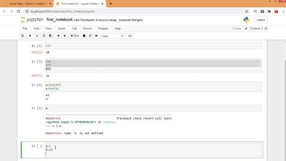286x161 pixels.
Task: Copy selected cells icon
Action: tap(44, 36)
